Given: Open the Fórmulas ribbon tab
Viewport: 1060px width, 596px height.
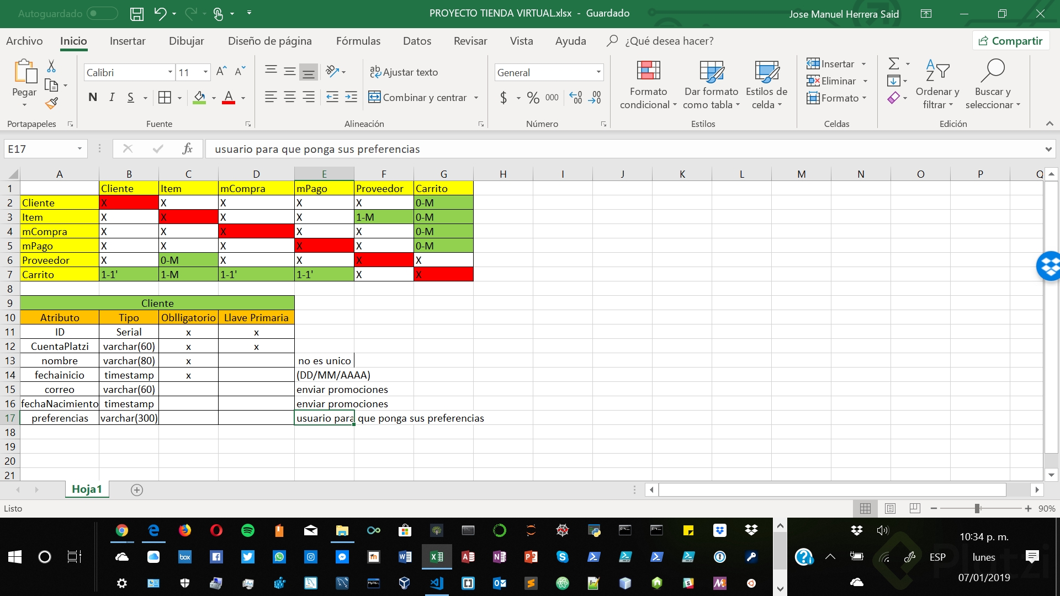Looking at the screenshot, I should pyautogui.click(x=358, y=41).
